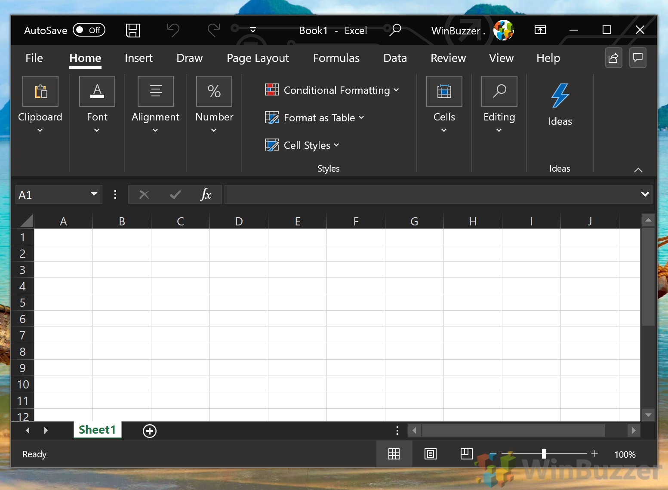Screen dimensions: 668x490
Task: Switch to Page Break Preview icon
Action: point(467,454)
